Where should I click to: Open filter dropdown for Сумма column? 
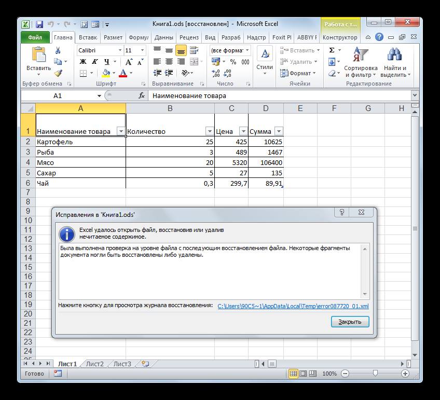tap(279, 131)
